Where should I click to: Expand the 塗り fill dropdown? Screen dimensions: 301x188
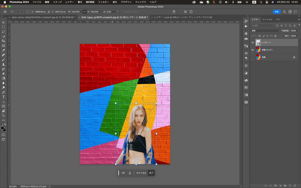click(298, 36)
